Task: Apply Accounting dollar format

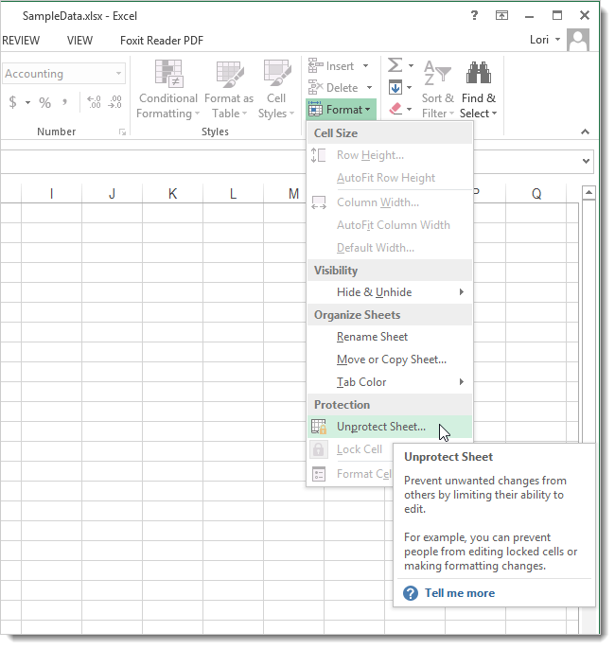Action: pyautogui.click(x=13, y=102)
